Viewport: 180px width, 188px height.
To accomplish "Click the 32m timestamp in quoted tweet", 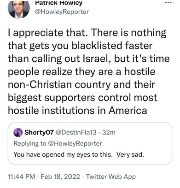I will coord(109,132).
